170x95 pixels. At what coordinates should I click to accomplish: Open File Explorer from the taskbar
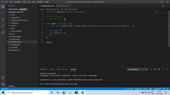(x=70, y=93)
